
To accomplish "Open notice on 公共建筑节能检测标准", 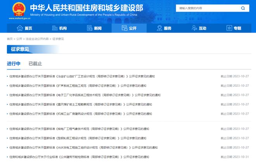I will coord(79,157).
